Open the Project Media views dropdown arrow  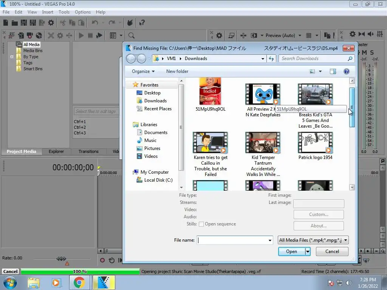(x=121, y=35)
